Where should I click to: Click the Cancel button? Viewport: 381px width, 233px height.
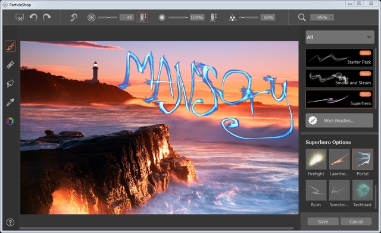coord(356,222)
